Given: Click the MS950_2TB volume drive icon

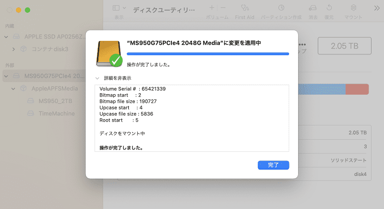Looking at the screenshot, I should 31,101.
